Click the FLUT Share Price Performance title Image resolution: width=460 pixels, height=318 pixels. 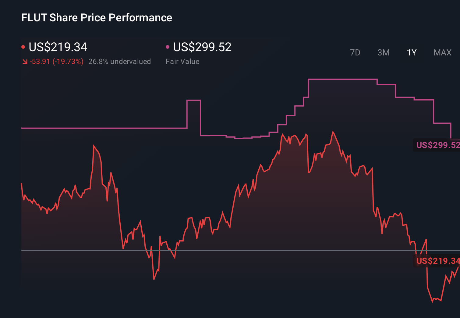coord(96,17)
